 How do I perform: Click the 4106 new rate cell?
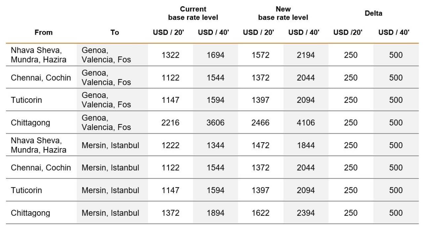point(306,123)
